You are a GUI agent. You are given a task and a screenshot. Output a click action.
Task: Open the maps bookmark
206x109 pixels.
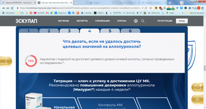click(x=170, y=13)
